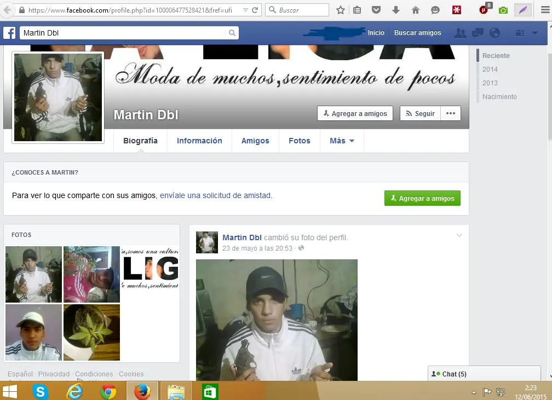
Task: View notifications via the globe icon
Action: pos(495,33)
